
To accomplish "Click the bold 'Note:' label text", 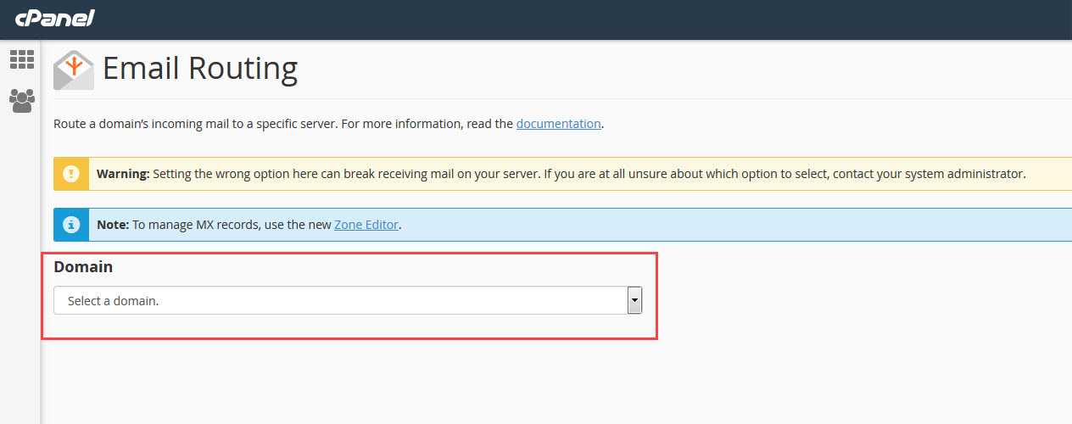I will click(x=112, y=225).
